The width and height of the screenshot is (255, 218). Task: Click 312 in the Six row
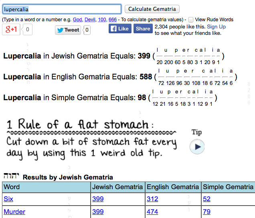pyautogui.click(x=152, y=199)
